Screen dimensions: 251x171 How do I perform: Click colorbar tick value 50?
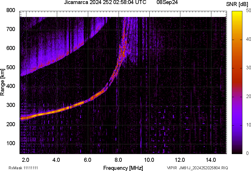pyautogui.click(x=248, y=11)
